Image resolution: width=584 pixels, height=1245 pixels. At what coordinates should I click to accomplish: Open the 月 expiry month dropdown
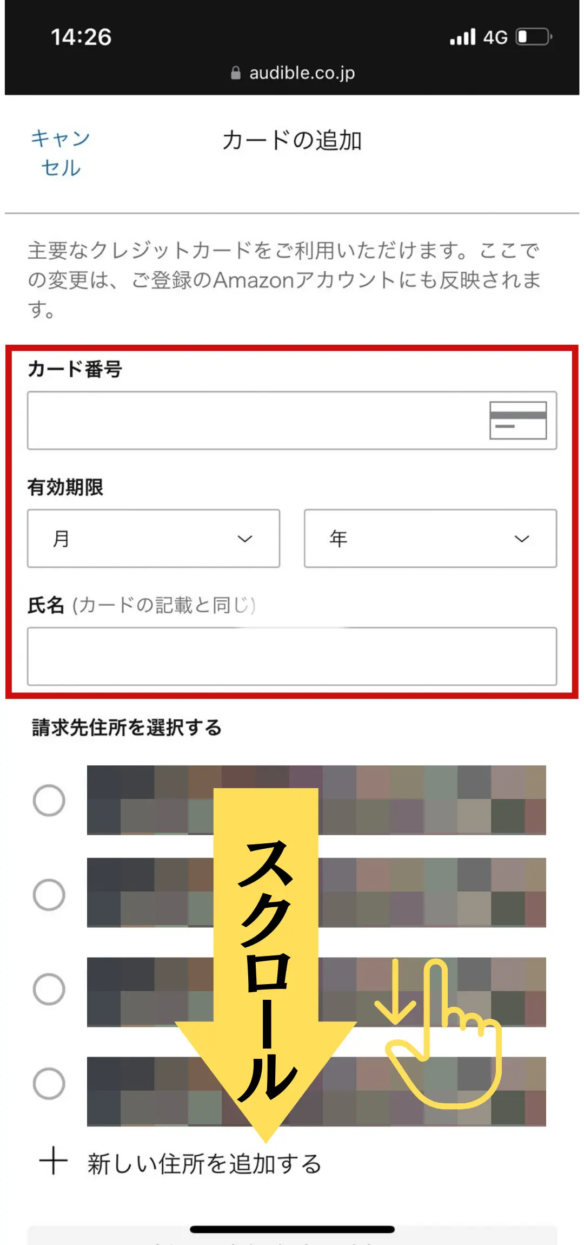pyautogui.click(x=154, y=538)
